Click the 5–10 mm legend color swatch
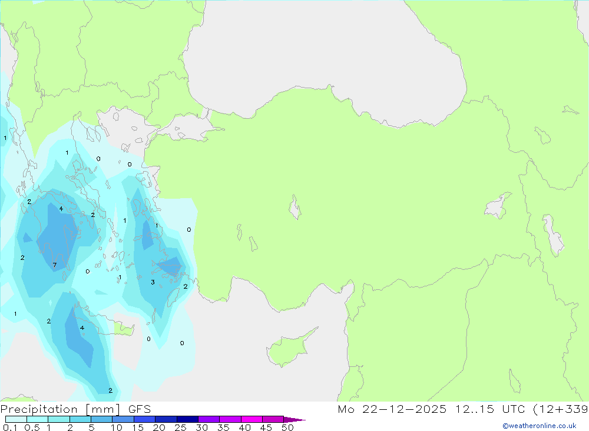The width and height of the screenshot is (589, 431). point(102,419)
